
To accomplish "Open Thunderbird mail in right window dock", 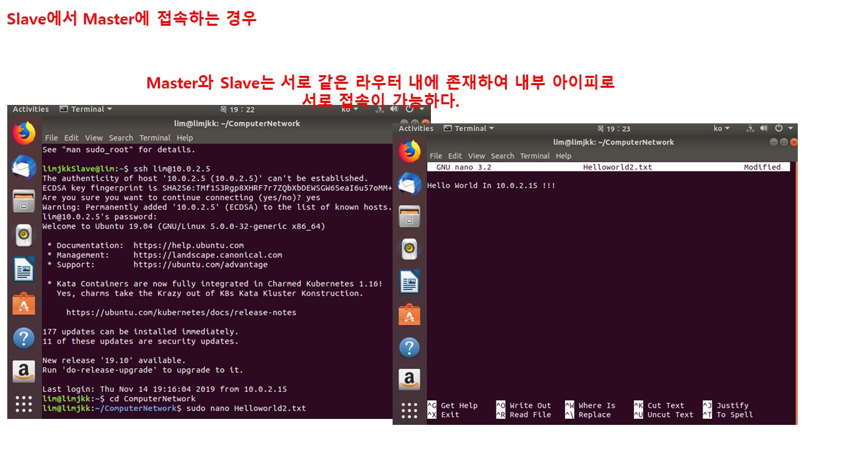I will (x=410, y=184).
